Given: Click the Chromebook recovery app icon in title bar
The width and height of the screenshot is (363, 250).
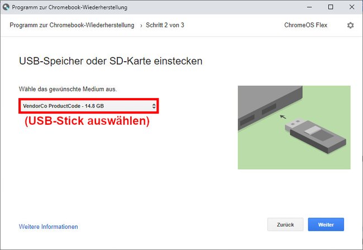Looking at the screenshot, I should [x=6, y=7].
